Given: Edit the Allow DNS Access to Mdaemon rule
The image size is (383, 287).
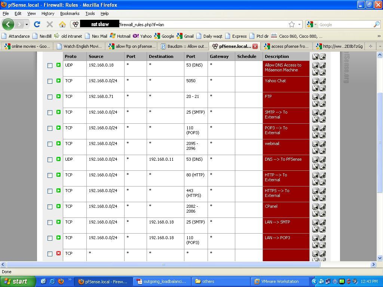Looking at the screenshot, I should [322, 65].
